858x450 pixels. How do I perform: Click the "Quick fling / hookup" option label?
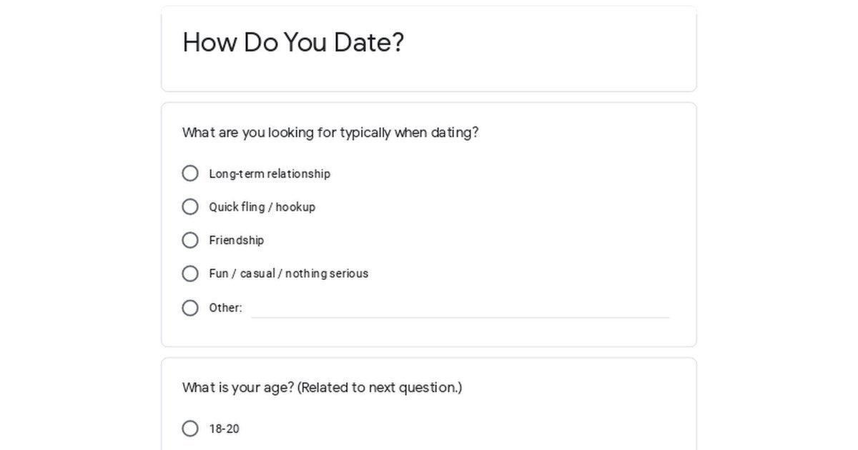tap(262, 207)
